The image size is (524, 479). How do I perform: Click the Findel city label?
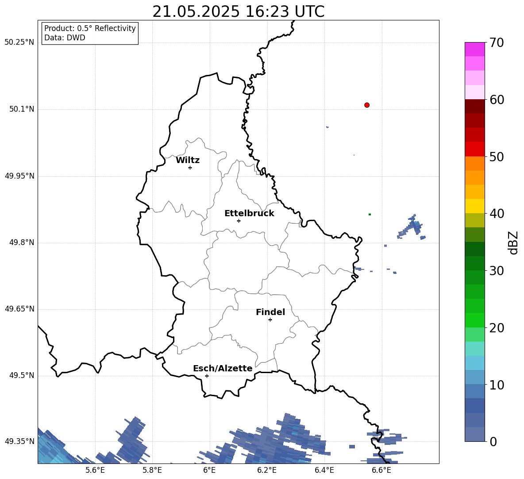pyautogui.click(x=270, y=312)
